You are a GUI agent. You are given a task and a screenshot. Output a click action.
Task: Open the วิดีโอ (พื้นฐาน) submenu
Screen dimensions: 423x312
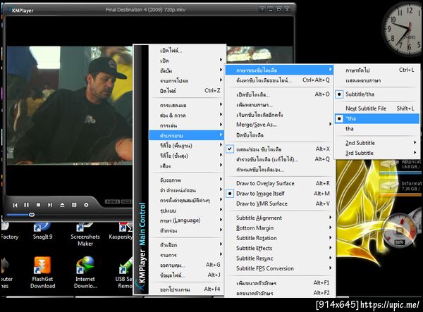pyautogui.click(x=186, y=146)
